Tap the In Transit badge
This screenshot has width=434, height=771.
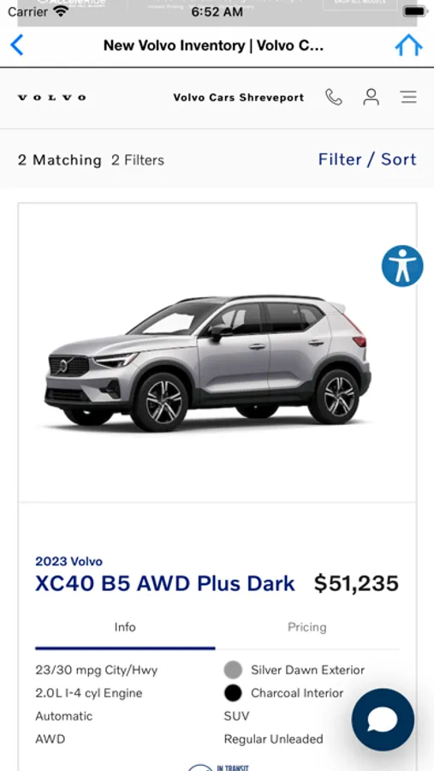pyautogui.click(x=219, y=767)
